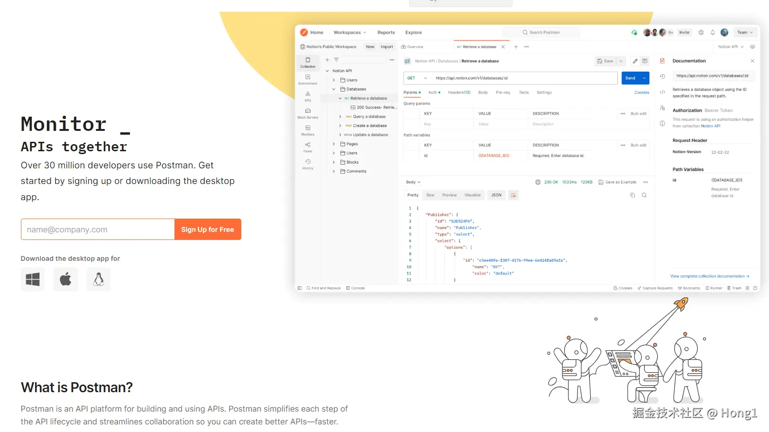Open the Notion API environment dropdown
This screenshot has height=432, width=769.
pos(731,46)
